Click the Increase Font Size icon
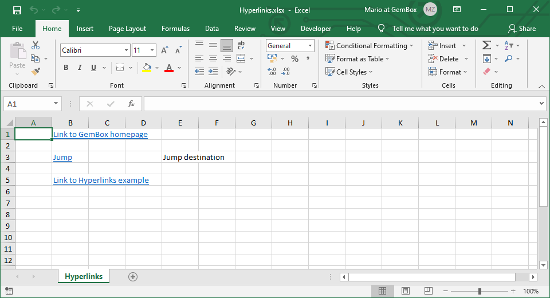Image resolution: width=550 pixels, height=298 pixels. [x=165, y=50]
